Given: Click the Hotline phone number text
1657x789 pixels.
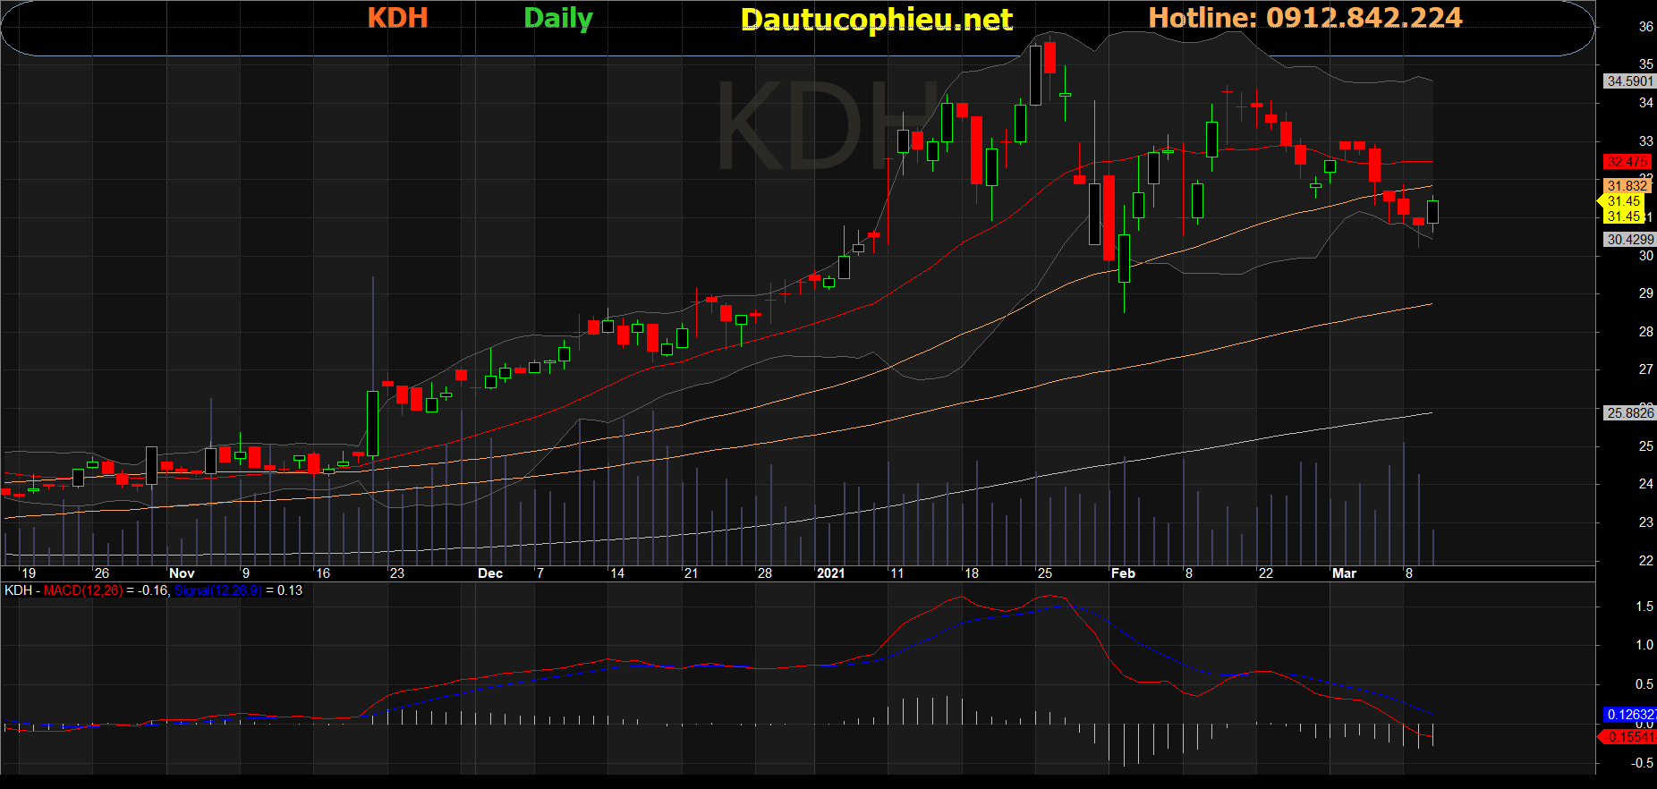Looking at the screenshot, I should coord(1304,18).
